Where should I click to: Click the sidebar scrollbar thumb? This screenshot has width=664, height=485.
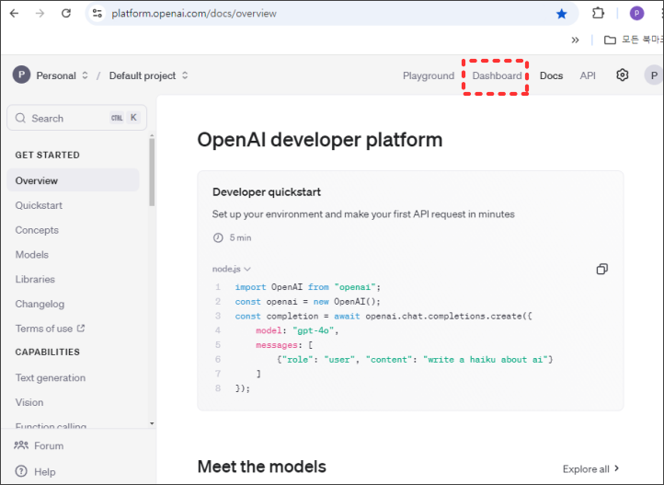pyautogui.click(x=152, y=172)
